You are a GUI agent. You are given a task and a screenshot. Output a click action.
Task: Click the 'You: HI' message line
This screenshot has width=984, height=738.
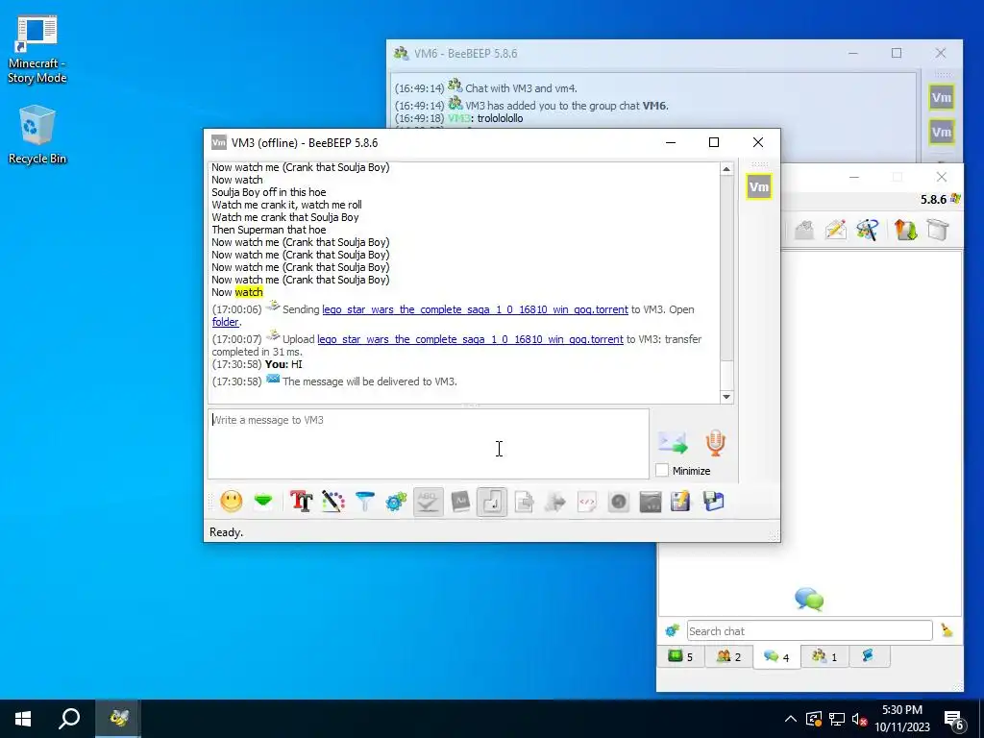tap(283, 364)
